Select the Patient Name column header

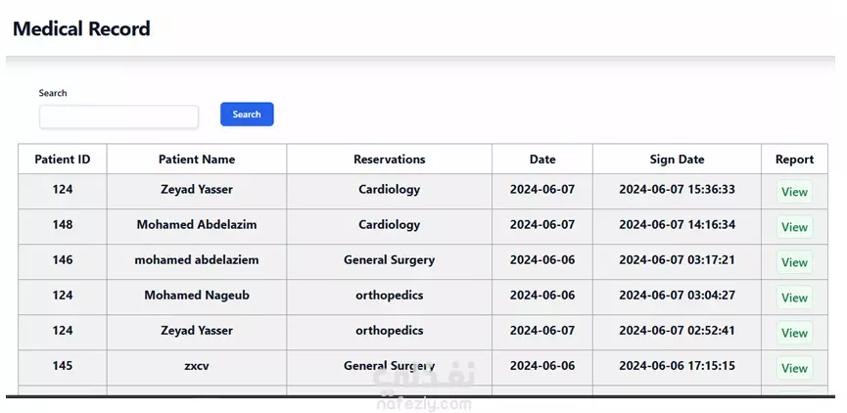(x=197, y=160)
